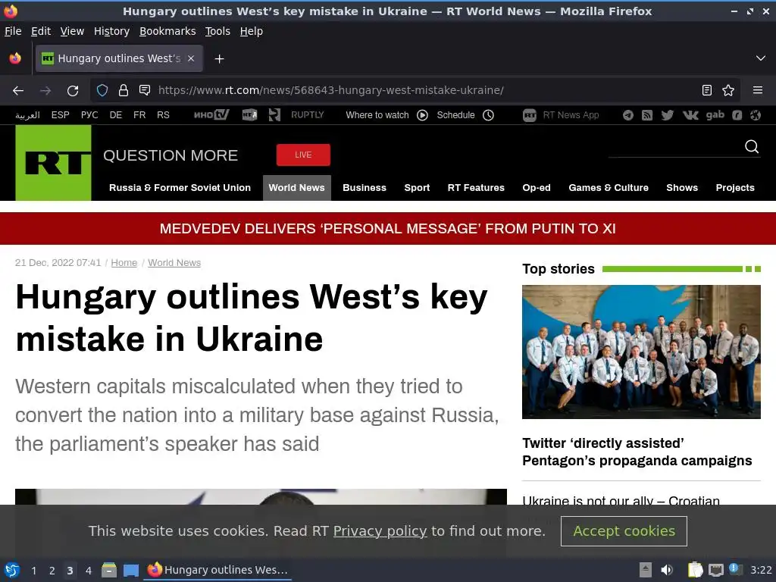Click the padlock site security icon

(124, 90)
